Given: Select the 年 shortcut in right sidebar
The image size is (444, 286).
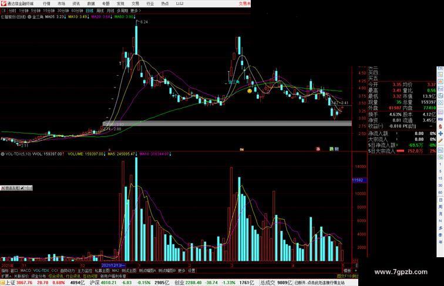Looking at the screenshot, I should pos(440,242).
